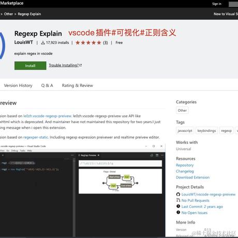Switch to Rating & Review tab
Image resolution: width=238 pixels, height=238 pixels.
(x=78, y=85)
